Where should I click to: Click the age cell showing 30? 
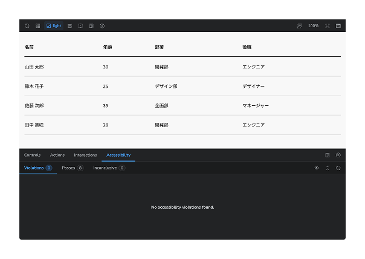(105, 67)
